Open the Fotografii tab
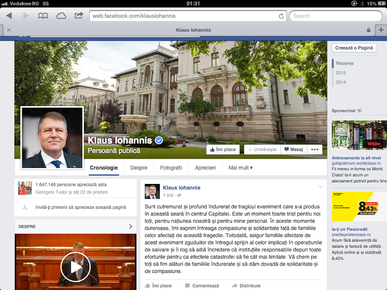387x290 pixels. (x=171, y=168)
